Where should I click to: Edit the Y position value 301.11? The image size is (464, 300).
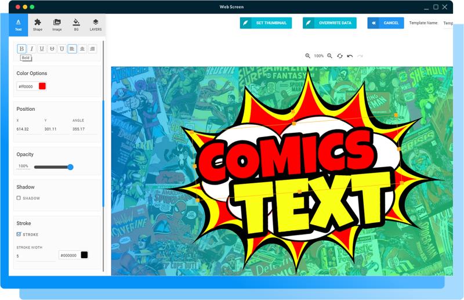[57, 129]
